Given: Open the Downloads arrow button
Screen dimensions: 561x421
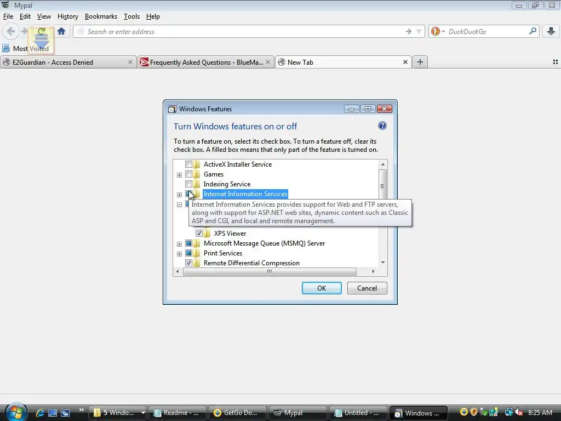Looking at the screenshot, I should 551,31.
